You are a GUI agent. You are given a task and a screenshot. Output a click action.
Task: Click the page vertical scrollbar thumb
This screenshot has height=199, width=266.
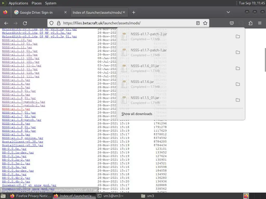[x=265, y=60]
